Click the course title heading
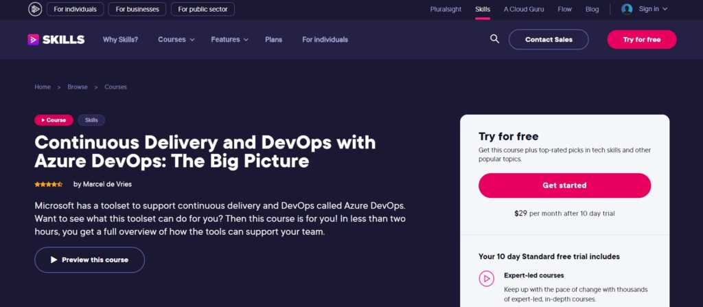The height and width of the screenshot is (307, 703). pyautogui.click(x=205, y=152)
